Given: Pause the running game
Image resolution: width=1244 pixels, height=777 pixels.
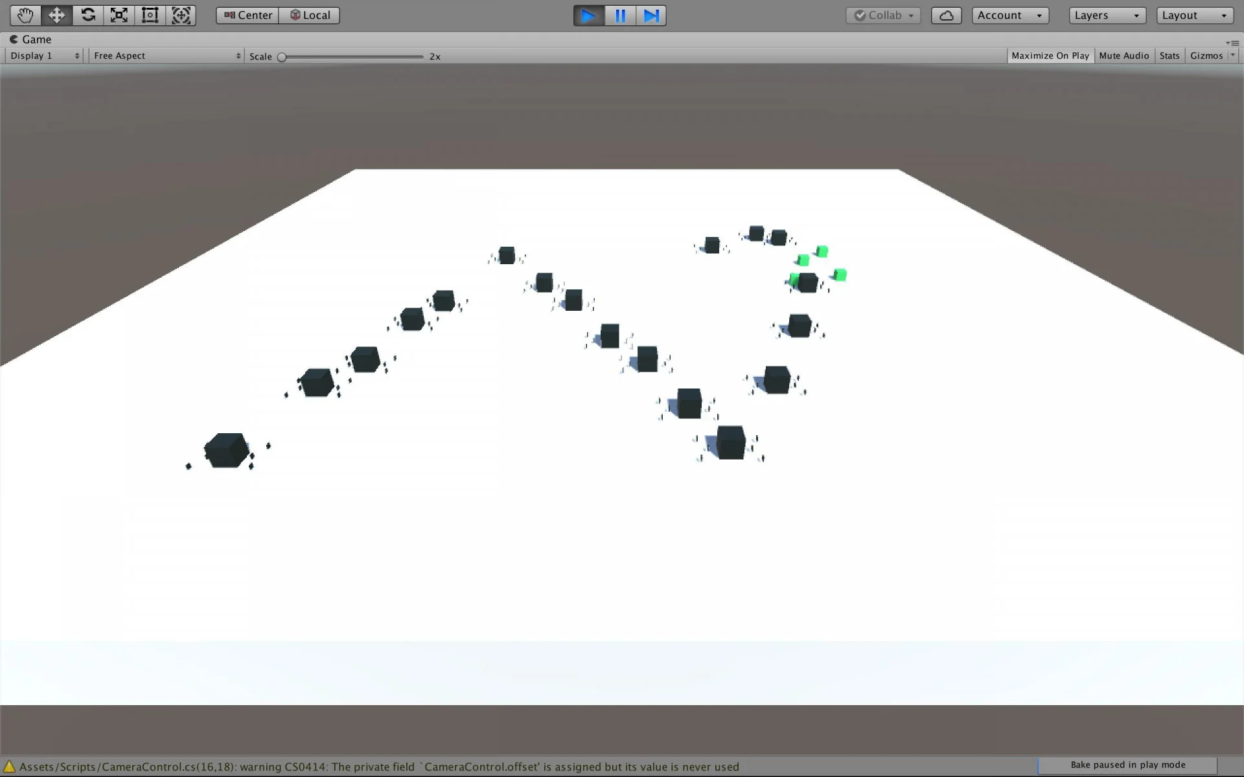Looking at the screenshot, I should pyautogui.click(x=620, y=16).
